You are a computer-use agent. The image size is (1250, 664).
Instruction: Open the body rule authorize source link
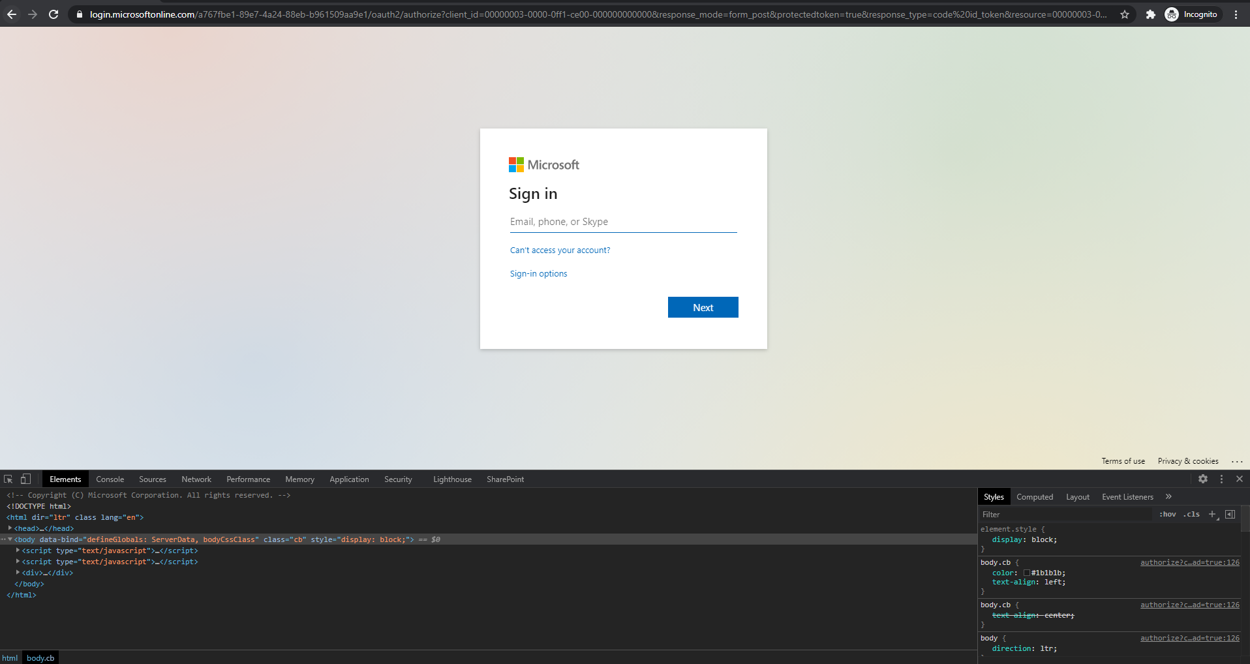point(1189,638)
